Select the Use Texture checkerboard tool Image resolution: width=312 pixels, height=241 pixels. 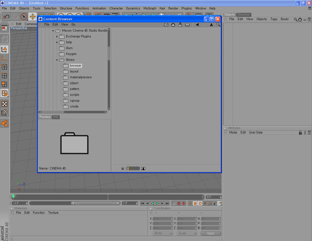(x=4, y=104)
